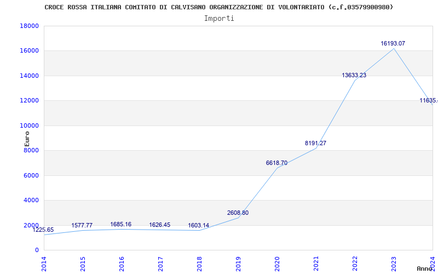
Task: Click y-axis value 2000
Action: 31,225
